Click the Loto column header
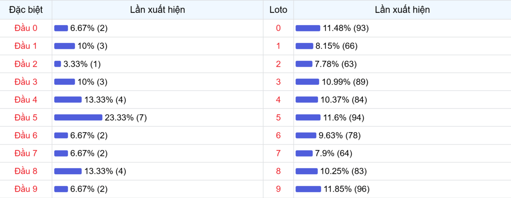The image size is (511, 198). (x=278, y=10)
